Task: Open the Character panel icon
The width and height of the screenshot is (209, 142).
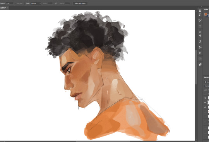Action: click(200, 32)
